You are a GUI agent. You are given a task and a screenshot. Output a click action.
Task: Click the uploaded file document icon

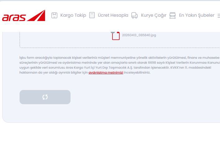pyautogui.click(x=116, y=36)
